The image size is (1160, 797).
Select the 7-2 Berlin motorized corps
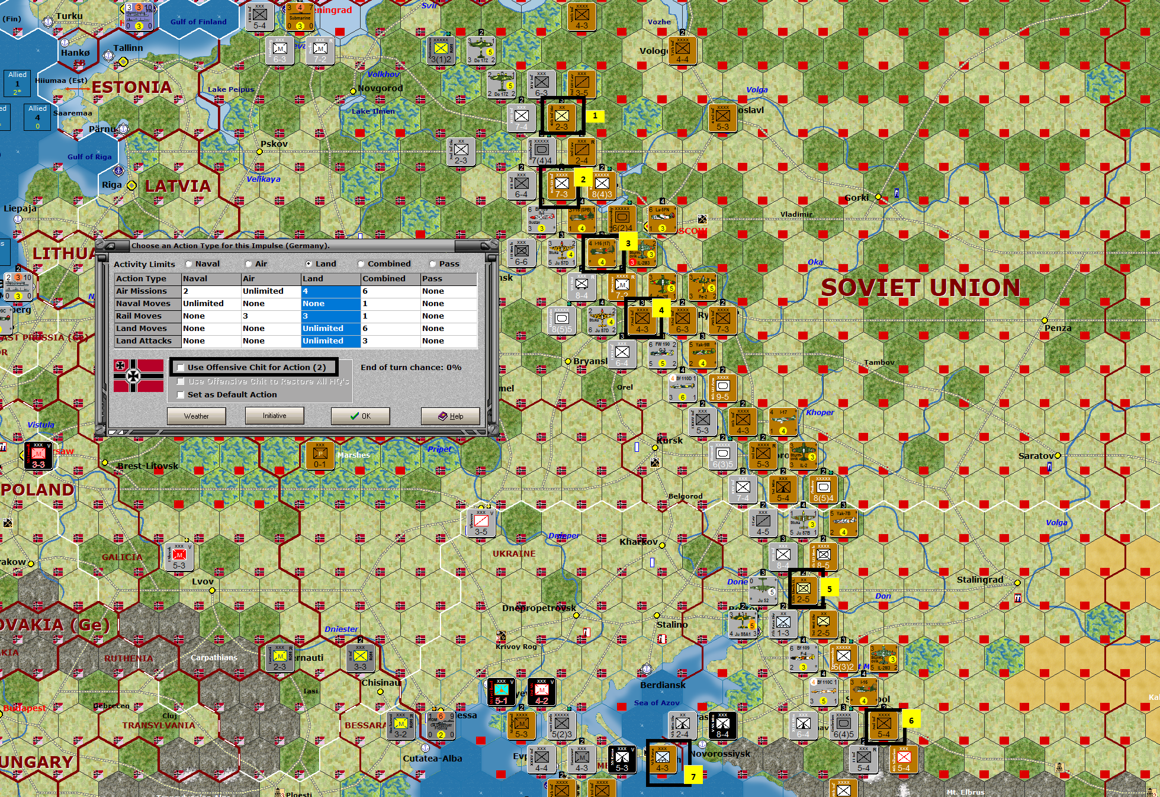tap(320, 51)
